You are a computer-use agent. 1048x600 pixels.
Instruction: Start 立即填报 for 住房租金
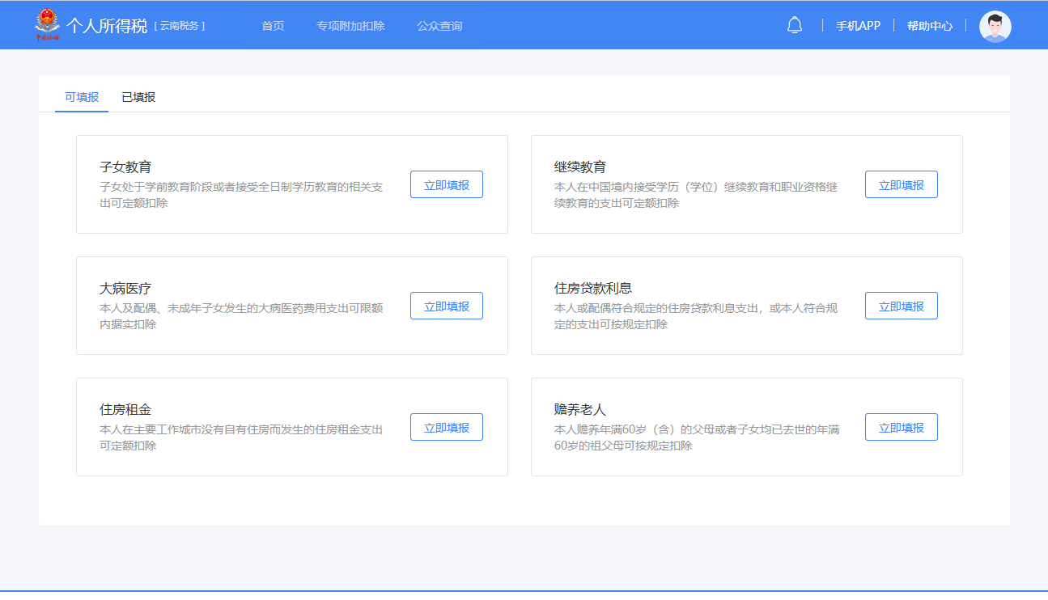tap(446, 427)
